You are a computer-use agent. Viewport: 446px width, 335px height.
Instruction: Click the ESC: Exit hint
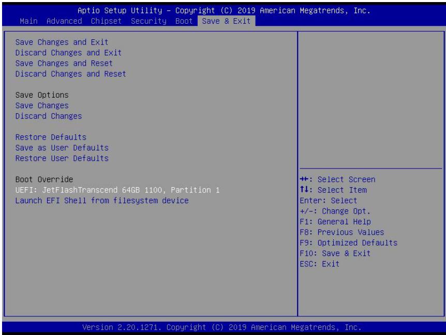click(319, 264)
